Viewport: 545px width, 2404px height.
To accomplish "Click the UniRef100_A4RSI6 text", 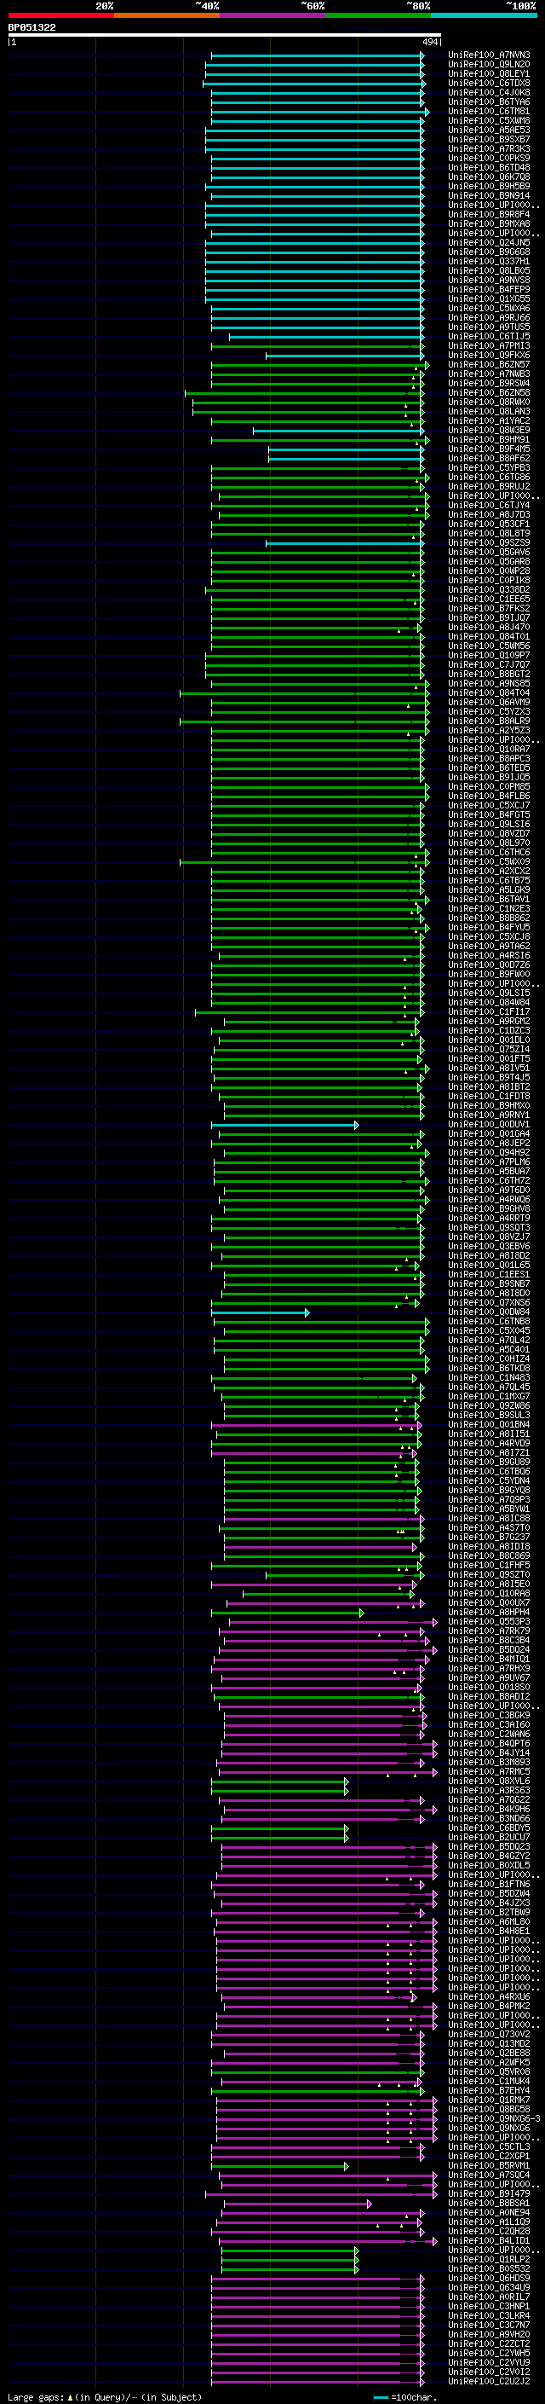I will click(489, 956).
